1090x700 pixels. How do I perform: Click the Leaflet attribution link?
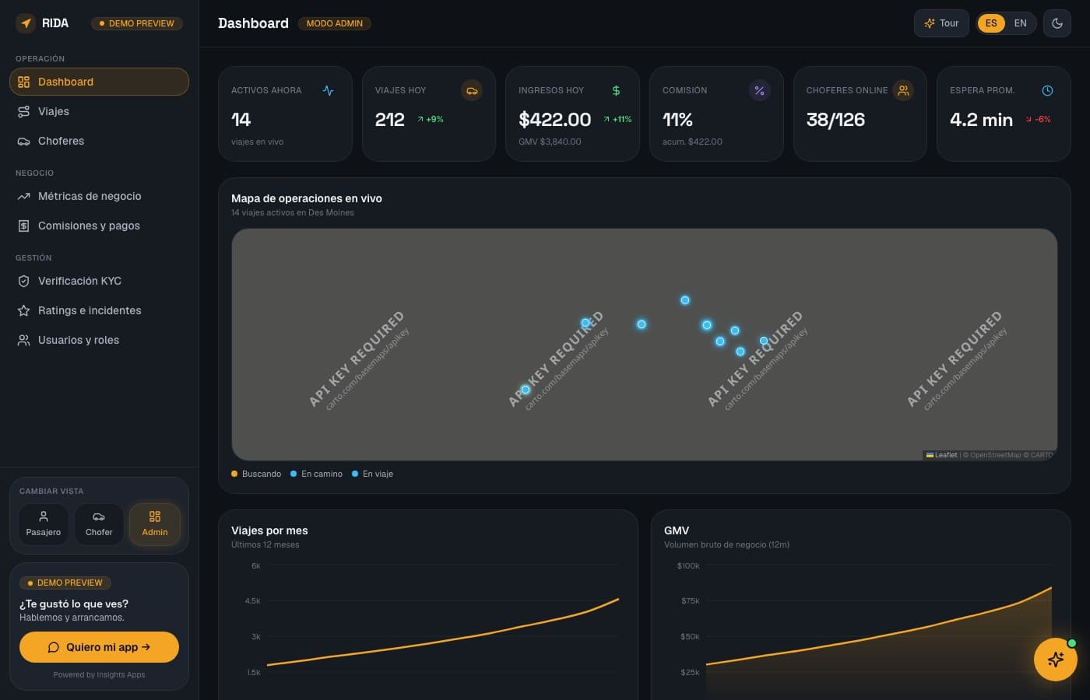[x=941, y=455]
